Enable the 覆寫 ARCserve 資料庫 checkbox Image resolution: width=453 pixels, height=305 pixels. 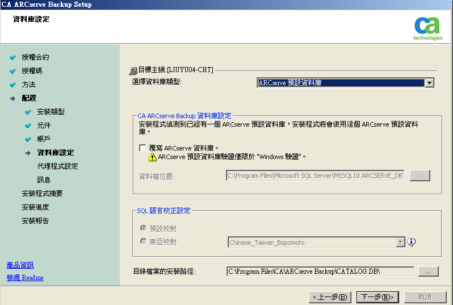coord(142,148)
